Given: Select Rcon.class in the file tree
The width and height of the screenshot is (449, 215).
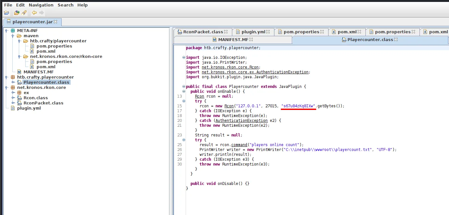Looking at the screenshot, I should click(36, 98).
